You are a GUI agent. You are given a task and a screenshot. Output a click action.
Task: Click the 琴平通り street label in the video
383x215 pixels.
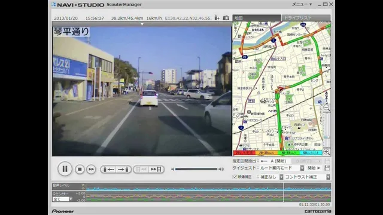click(71, 32)
